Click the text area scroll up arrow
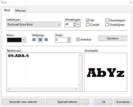 [80, 55]
